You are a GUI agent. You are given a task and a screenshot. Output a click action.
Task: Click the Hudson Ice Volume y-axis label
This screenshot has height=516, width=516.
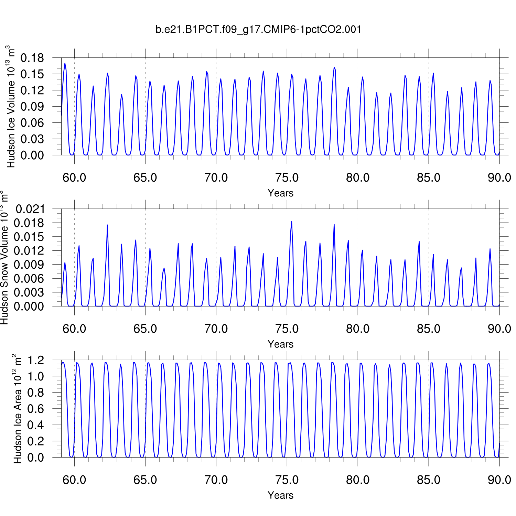click(x=11, y=107)
